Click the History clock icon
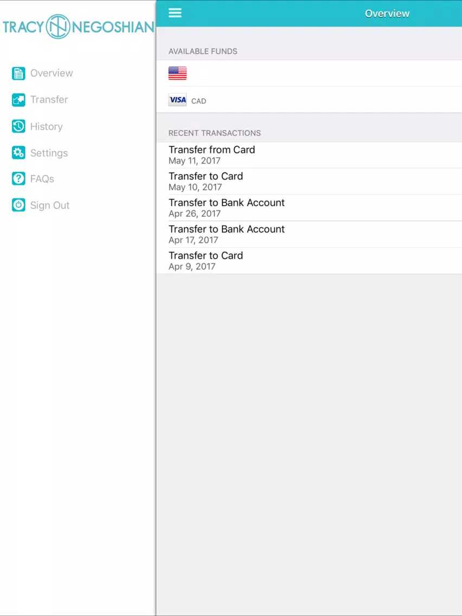Image resolution: width=462 pixels, height=616 pixels. (18, 126)
